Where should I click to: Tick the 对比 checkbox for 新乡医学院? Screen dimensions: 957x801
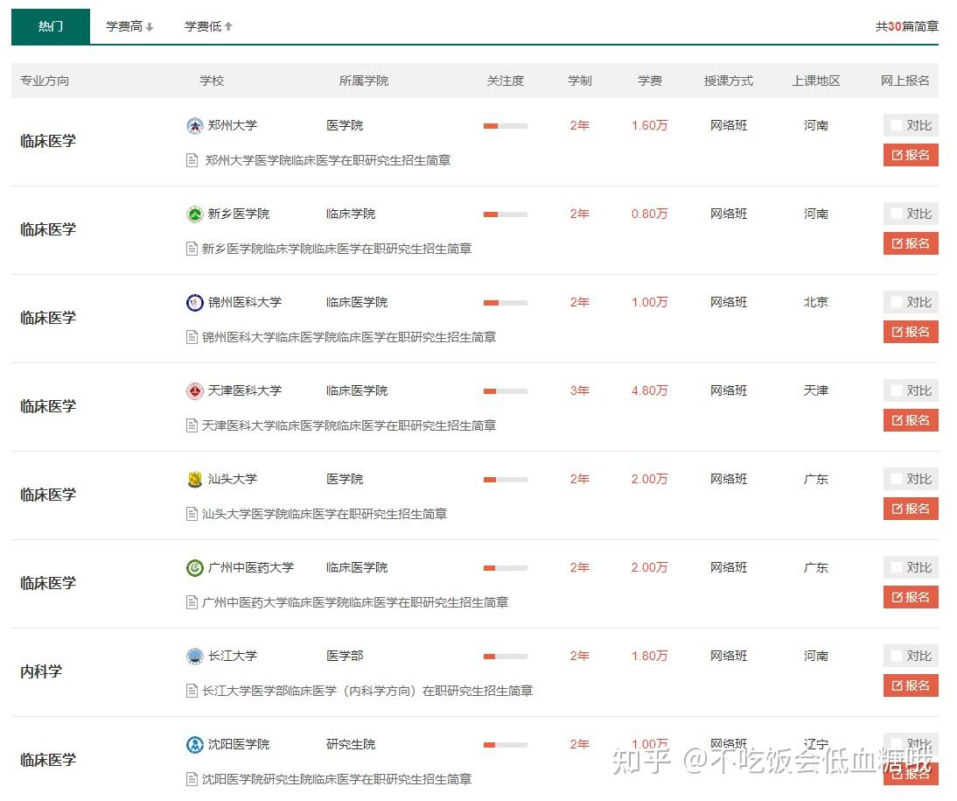pyautogui.click(x=896, y=214)
